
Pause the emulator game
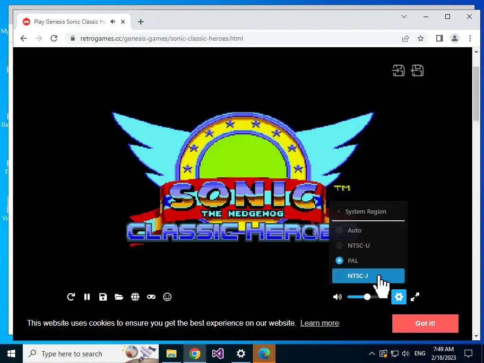[87, 297]
